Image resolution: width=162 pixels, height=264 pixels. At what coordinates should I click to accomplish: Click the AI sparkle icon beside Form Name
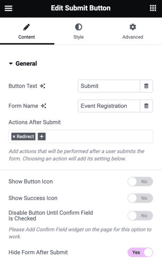coord(44,106)
